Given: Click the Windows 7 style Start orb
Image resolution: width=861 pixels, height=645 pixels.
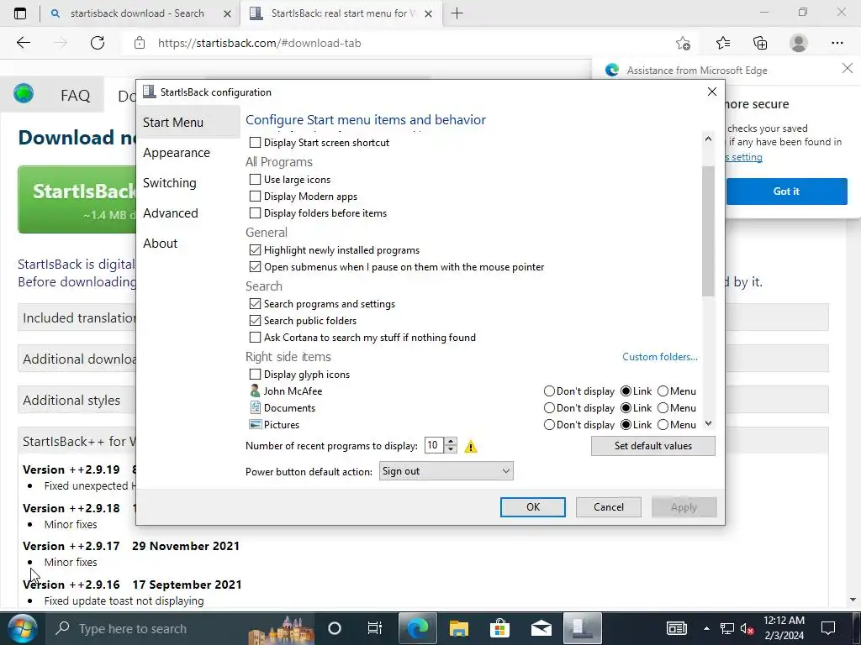Looking at the screenshot, I should point(21,628).
